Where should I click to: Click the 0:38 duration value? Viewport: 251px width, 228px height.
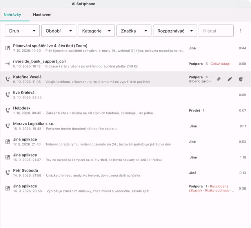click(x=242, y=188)
